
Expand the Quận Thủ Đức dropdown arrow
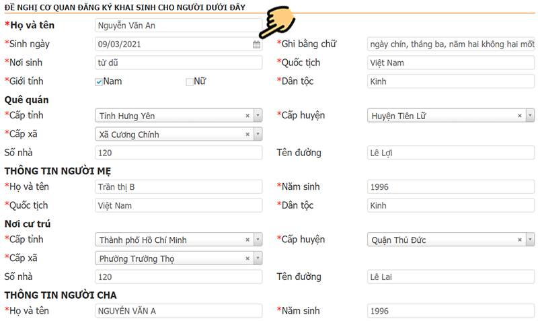pos(529,240)
